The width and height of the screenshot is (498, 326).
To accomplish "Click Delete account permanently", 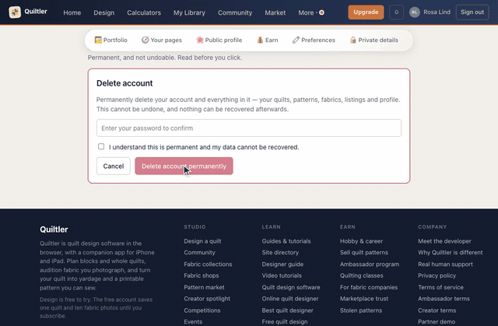I will (x=184, y=166).
